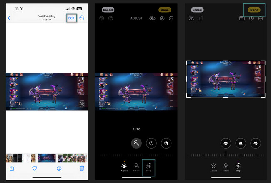
Task: Tap the straighten angle ruler slider
Action: click(226, 155)
